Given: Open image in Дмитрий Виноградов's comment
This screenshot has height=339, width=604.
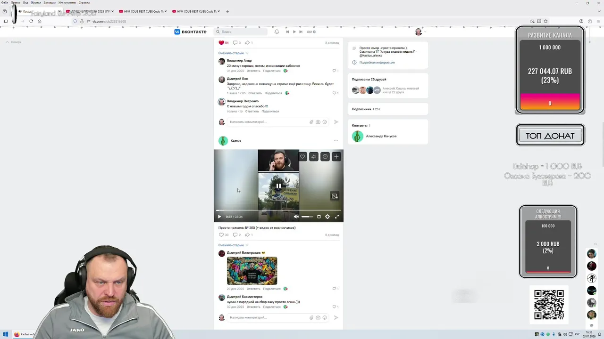Looking at the screenshot, I should pyautogui.click(x=252, y=271).
